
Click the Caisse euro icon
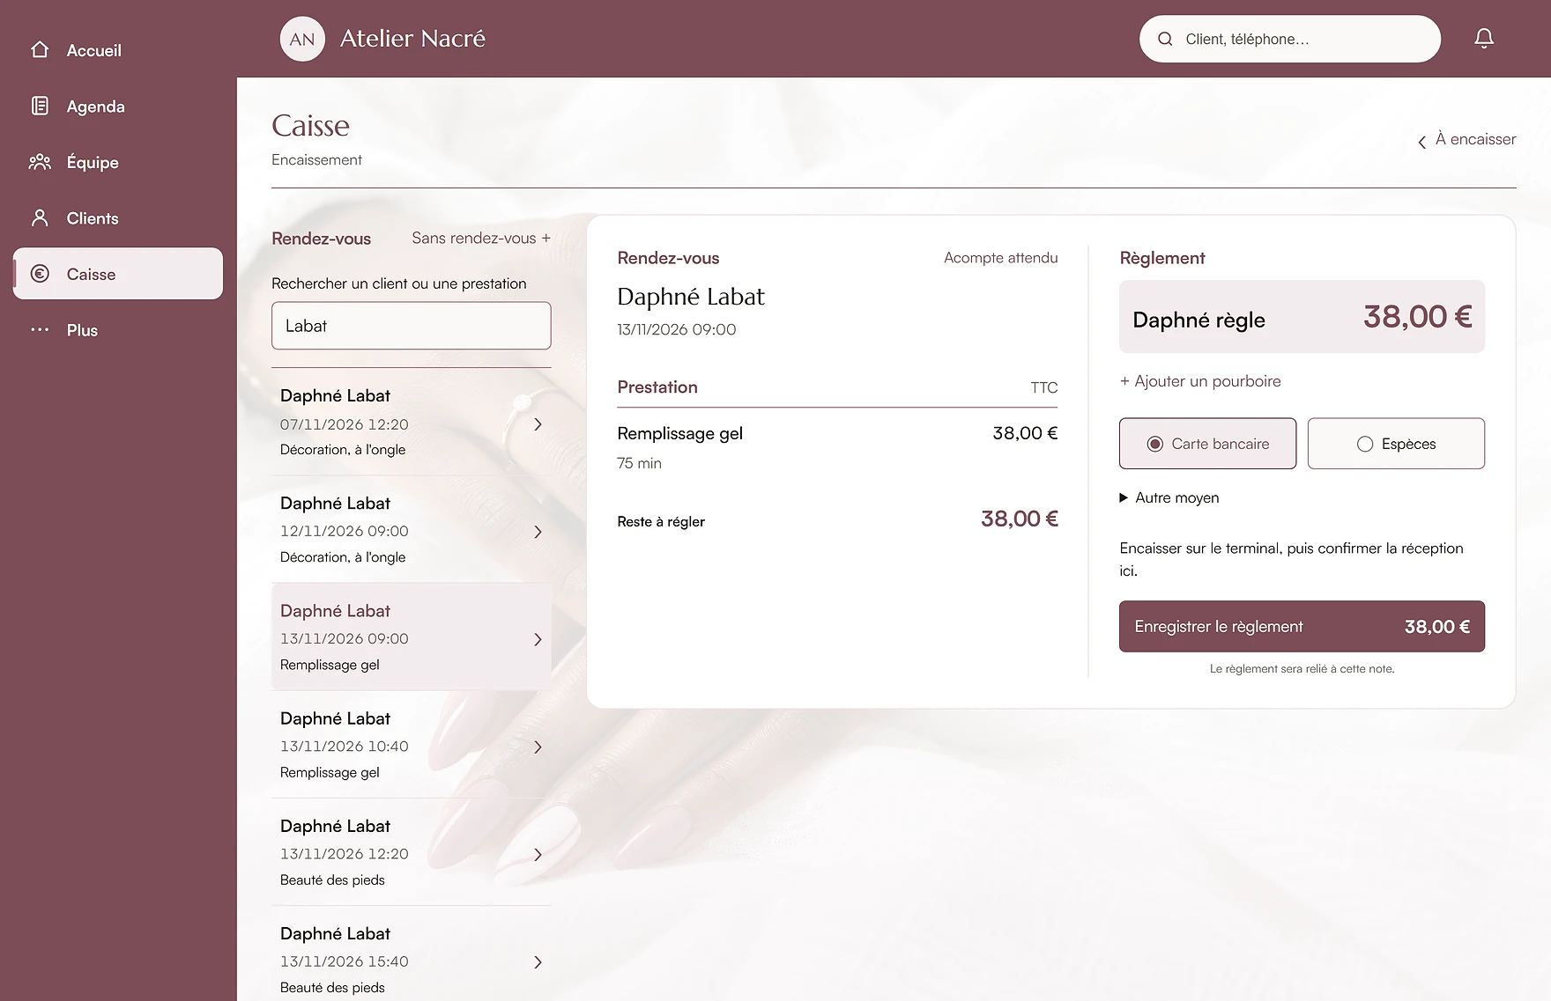point(40,274)
